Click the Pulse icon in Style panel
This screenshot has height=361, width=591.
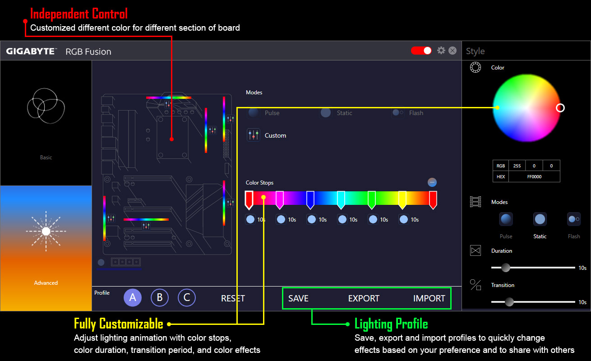coord(506,220)
